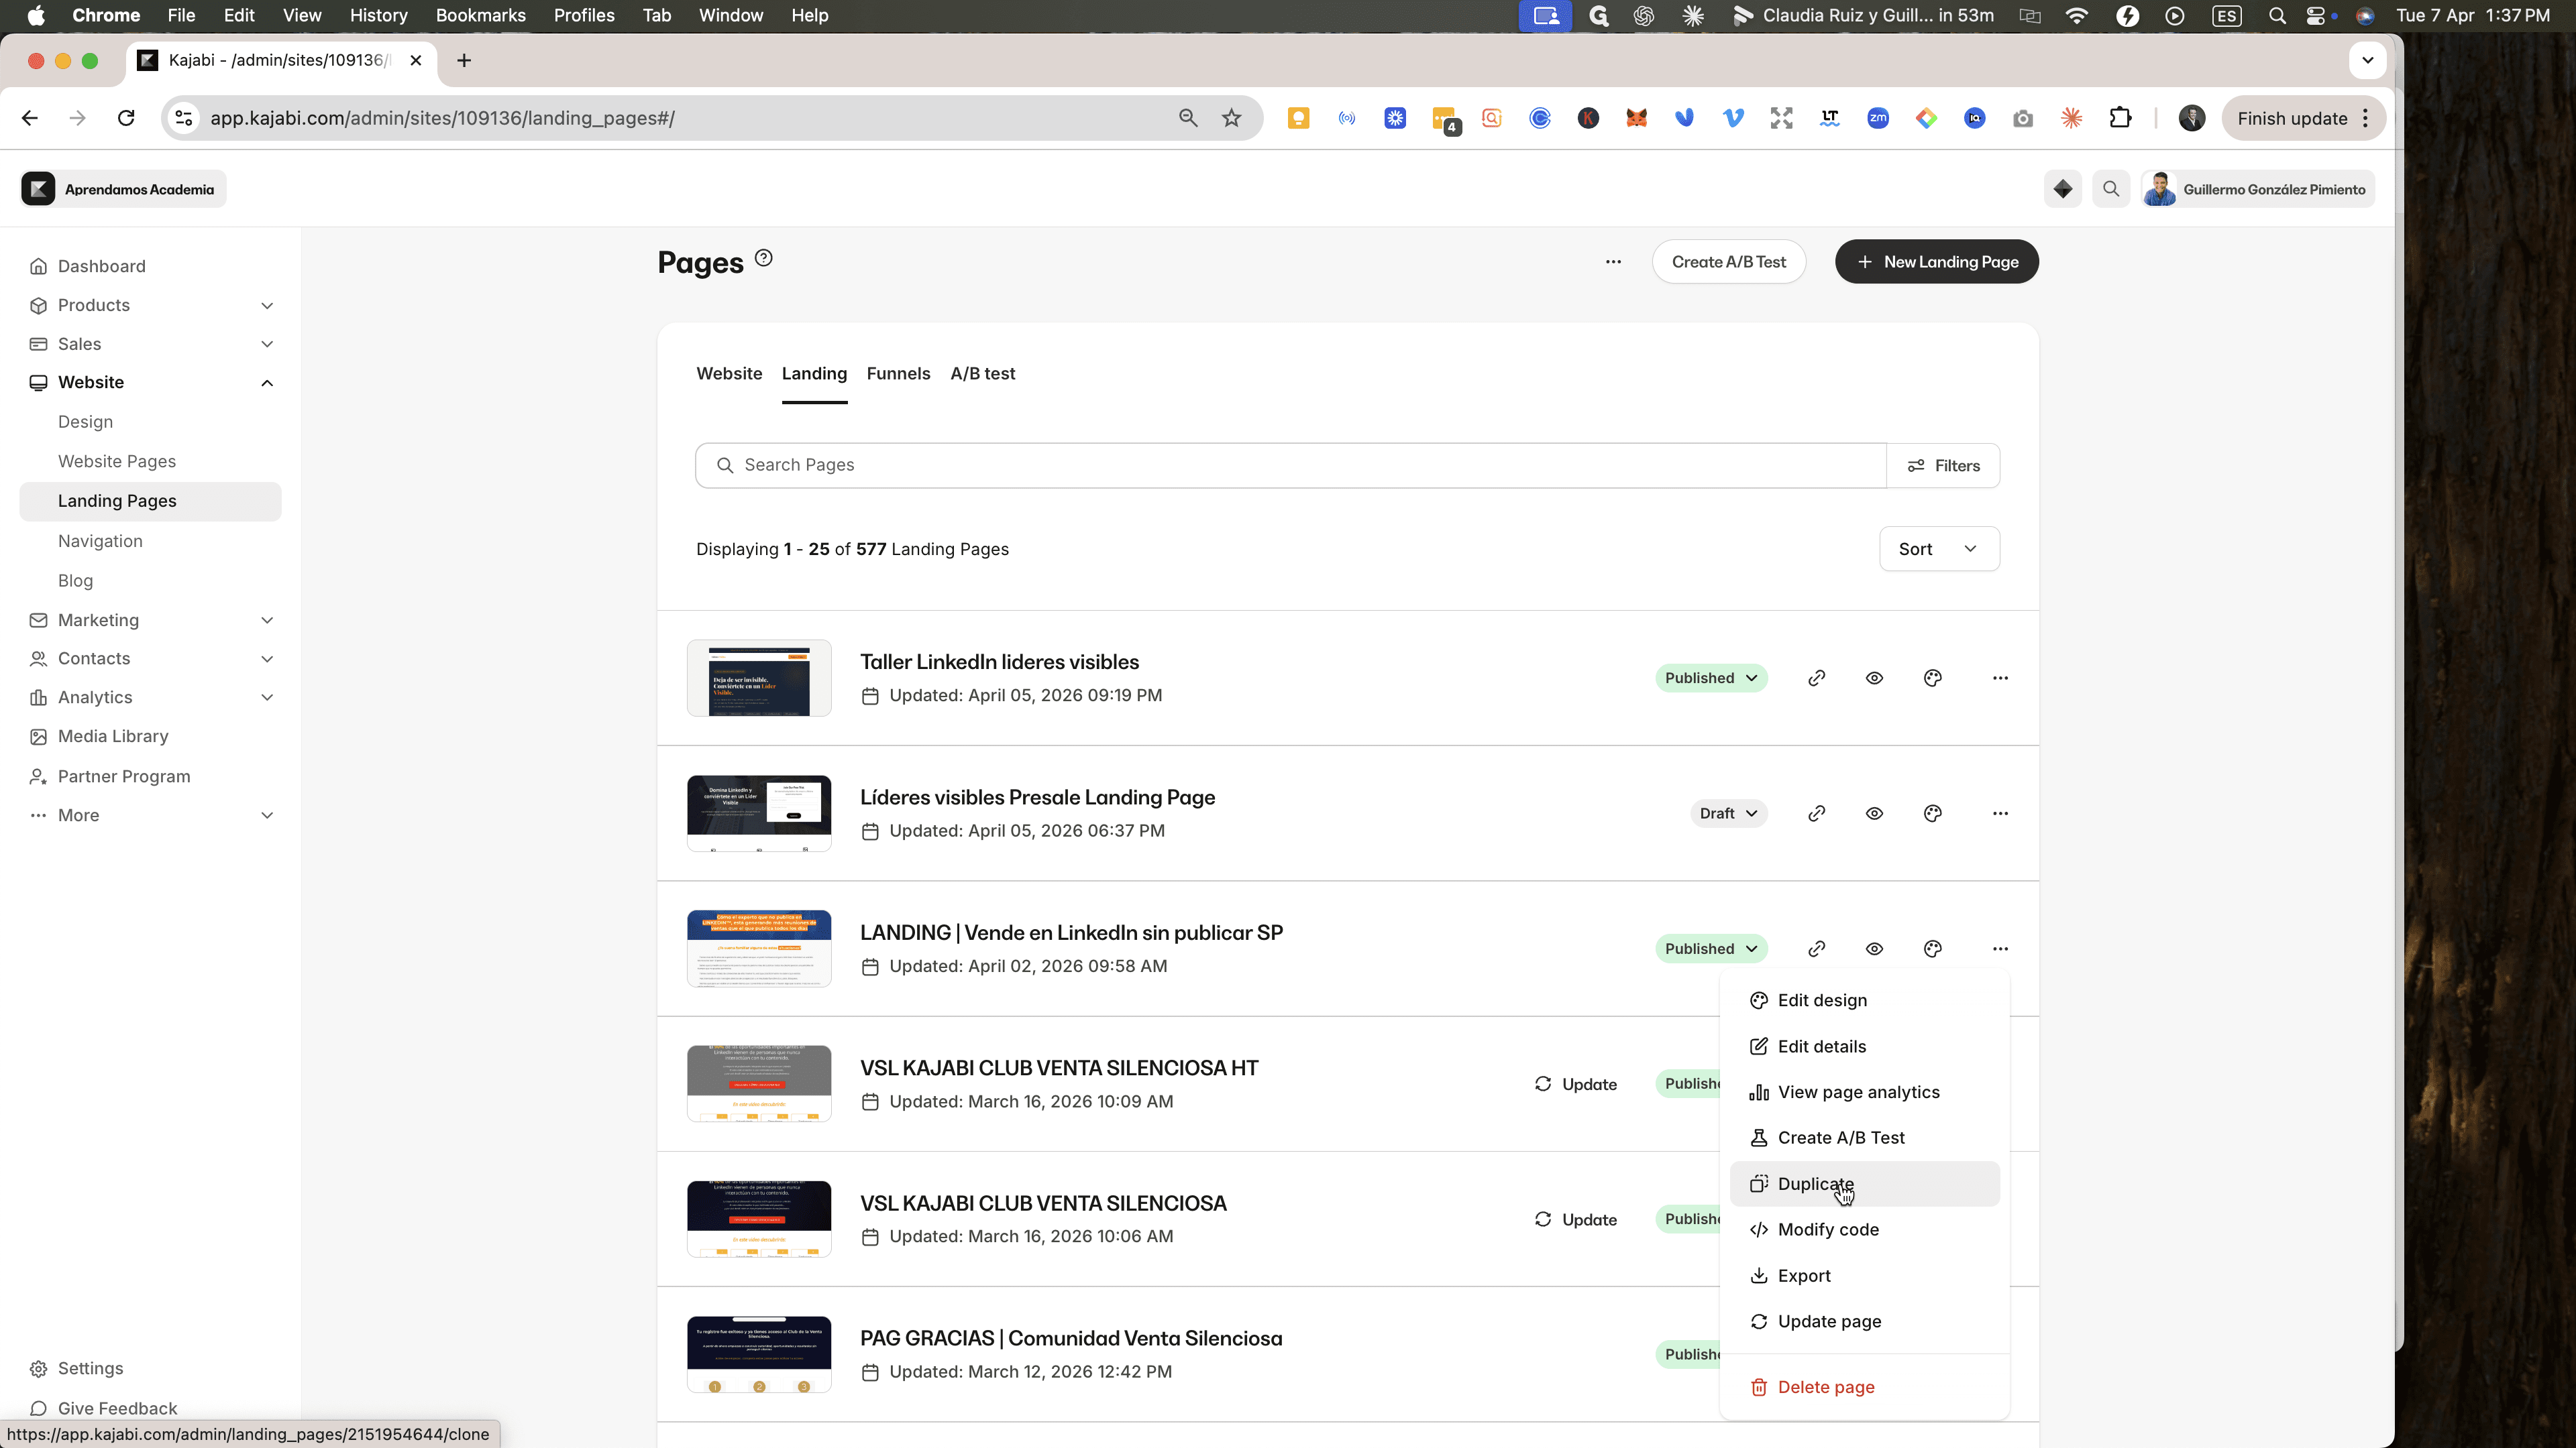2576x1448 pixels.
Task: Copy link icon for Líderes visibles Presale Landing Page
Action: click(1816, 813)
